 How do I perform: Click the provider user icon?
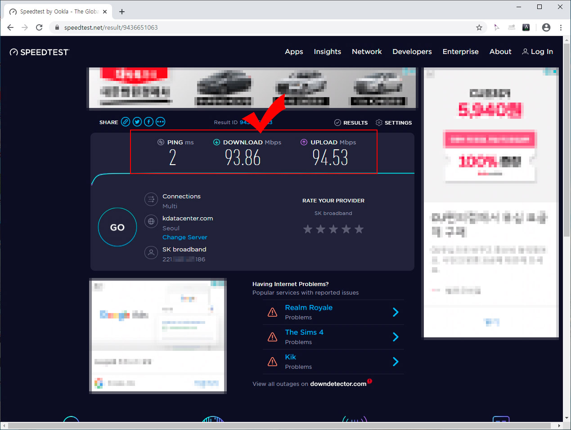(151, 253)
